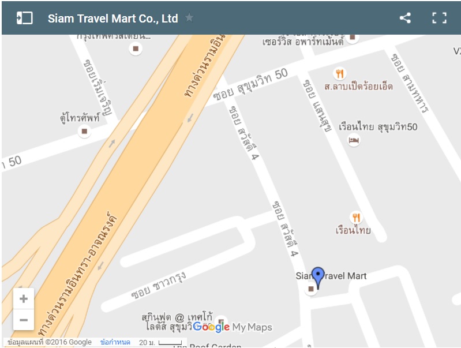Click the กรุงเทพคริสเตียน place marker
461x348 pixels.
(x=136, y=48)
